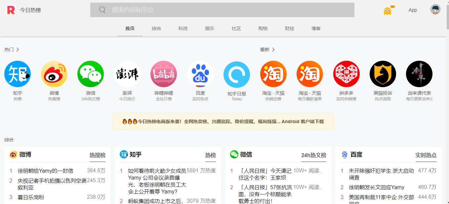Image resolution: width=449 pixels, height=204 pixels.
Task: Open the 黑猫投诉 热点追踪 icon
Action: pos(383,74)
